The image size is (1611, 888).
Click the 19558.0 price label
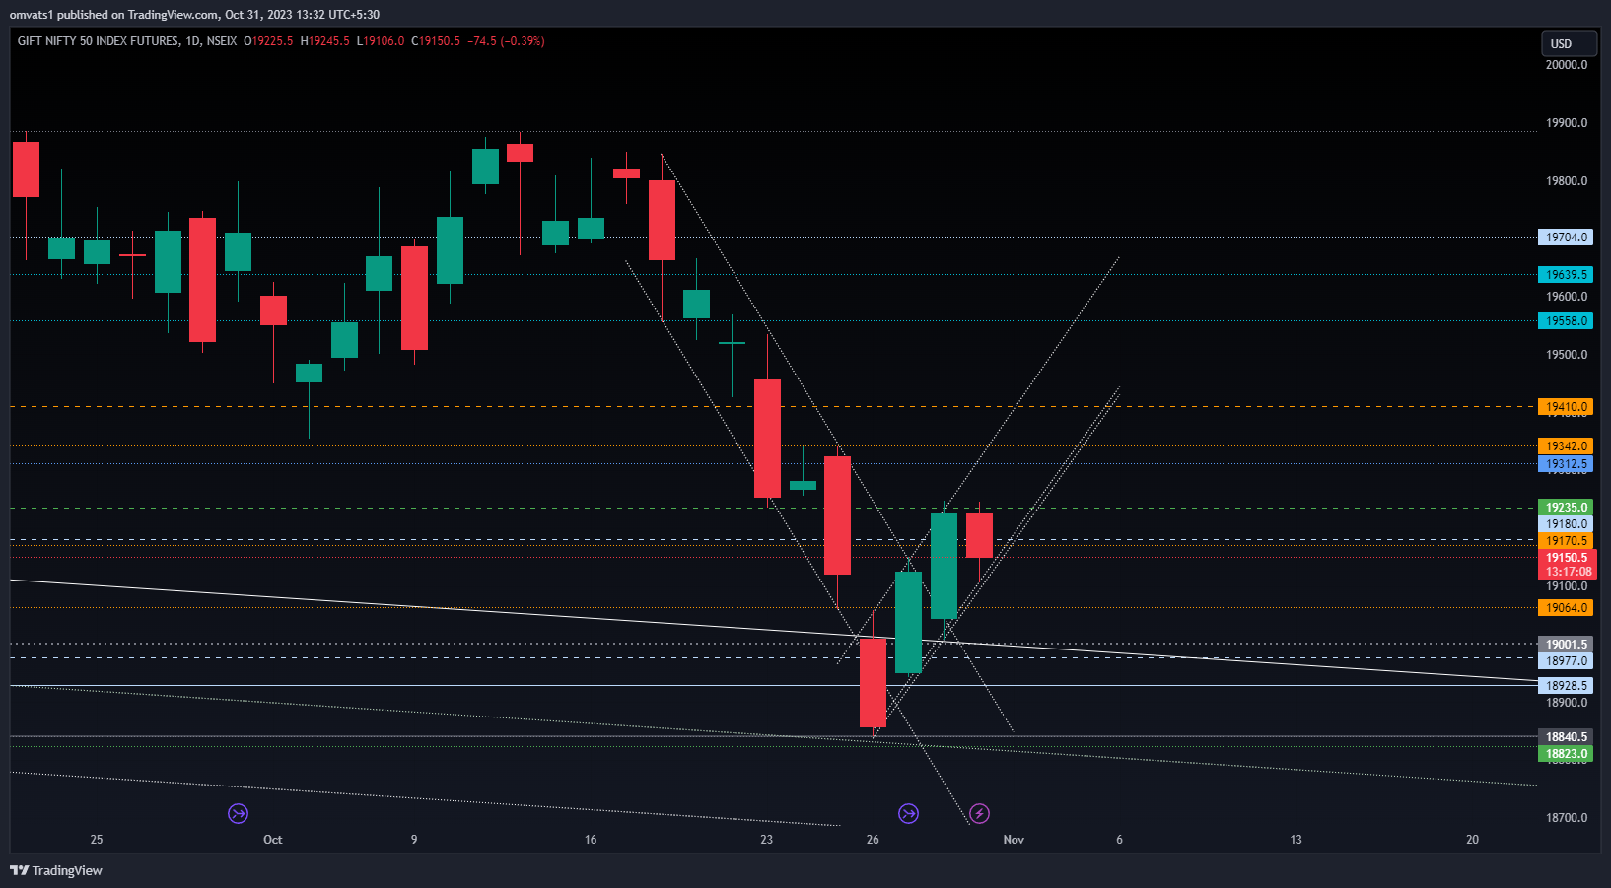(1566, 321)
